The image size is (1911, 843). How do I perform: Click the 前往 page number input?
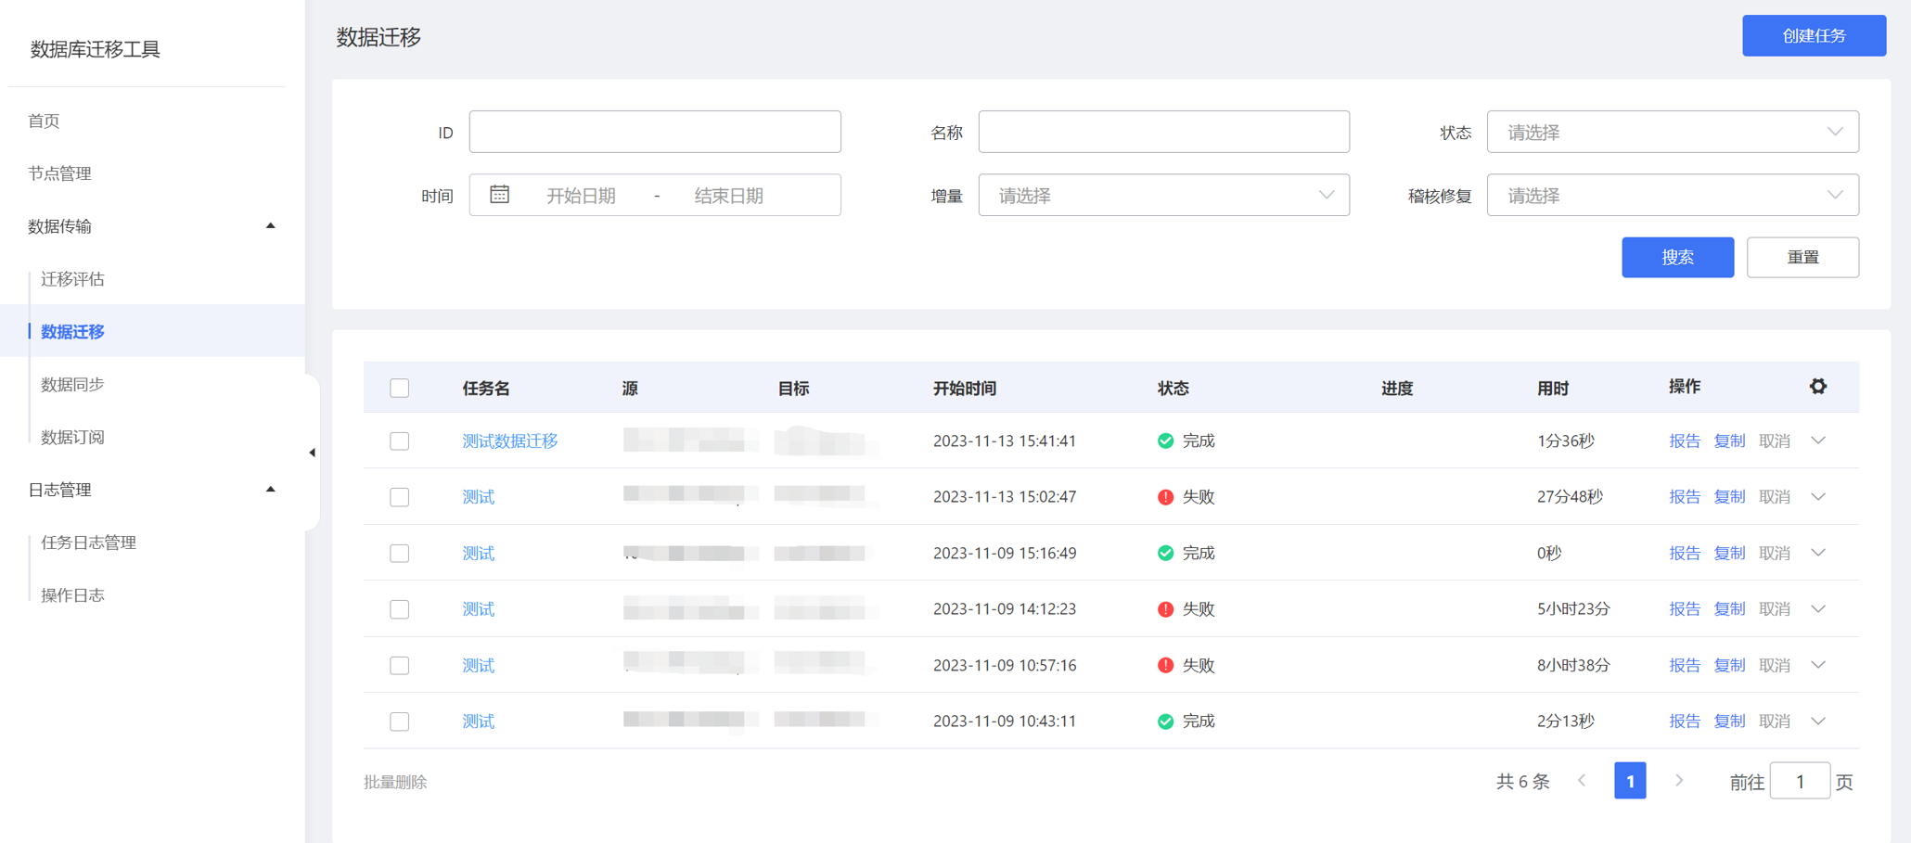coord(1800,781)
